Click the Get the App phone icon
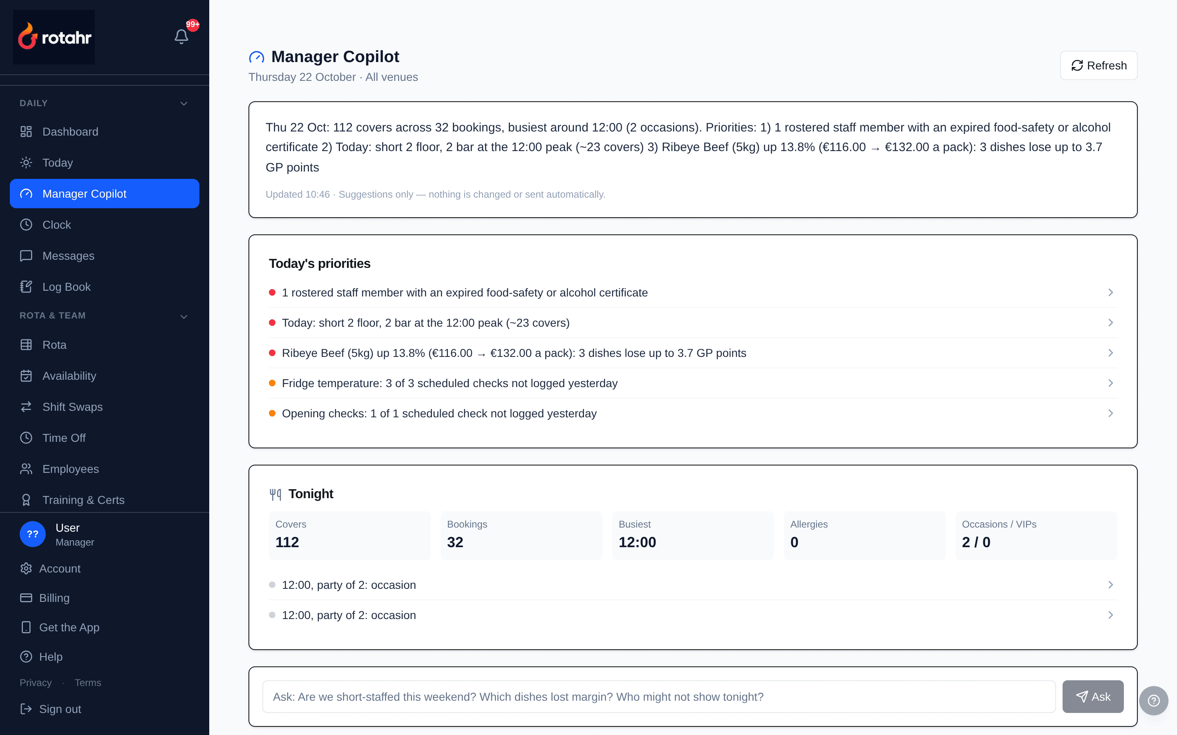Screen dimensions: 1177x735 [x=26, y=628]
